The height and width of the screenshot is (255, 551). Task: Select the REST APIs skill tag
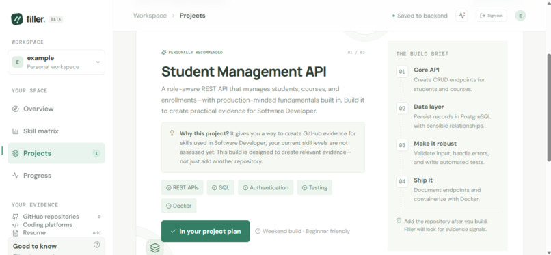click(183, 187)
